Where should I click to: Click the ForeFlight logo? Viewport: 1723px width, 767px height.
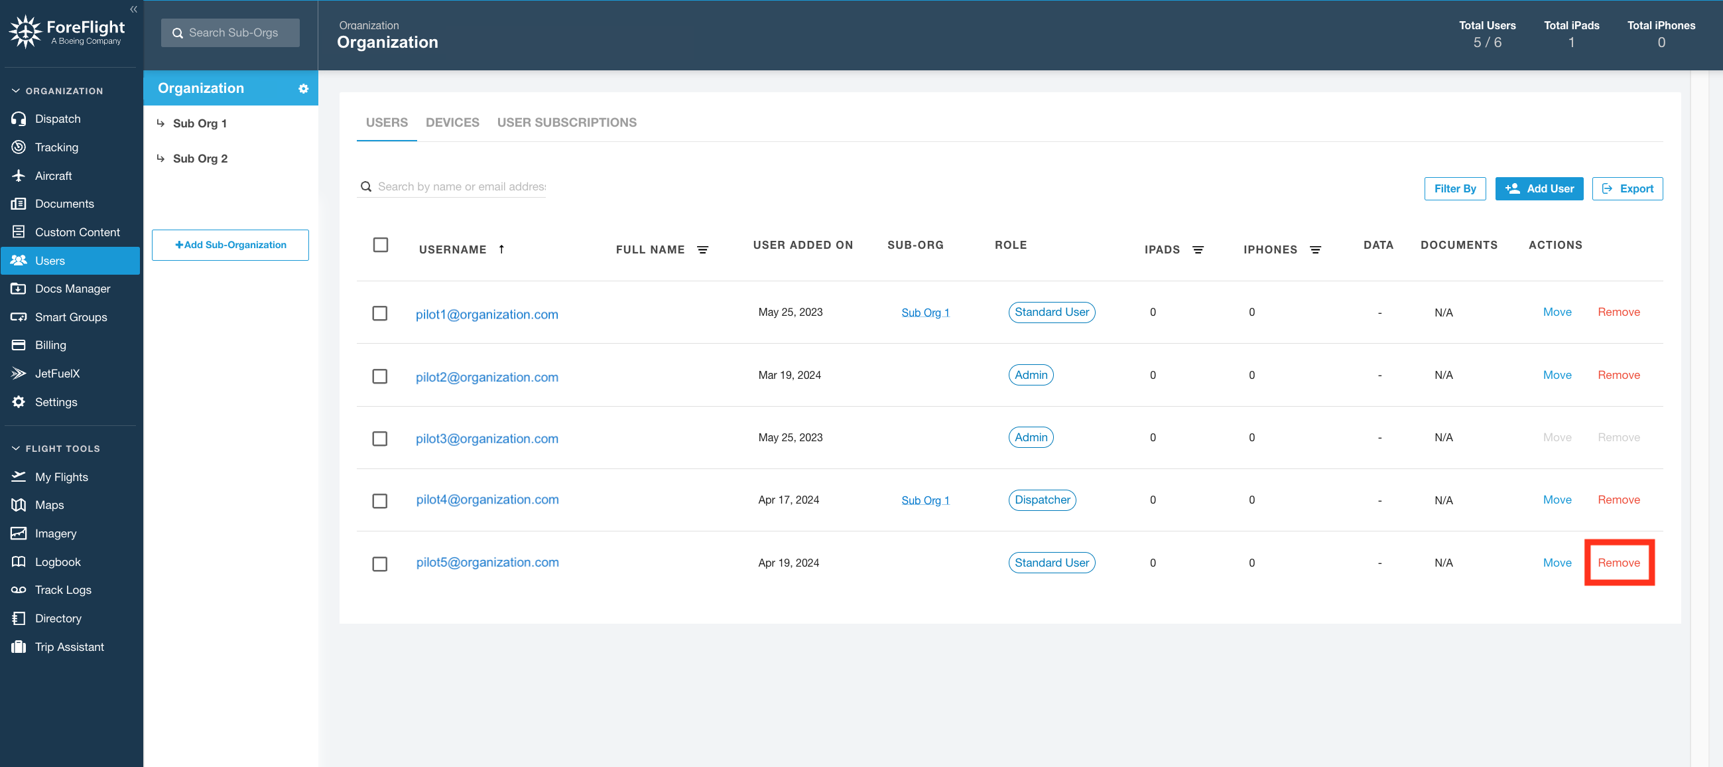66,31
